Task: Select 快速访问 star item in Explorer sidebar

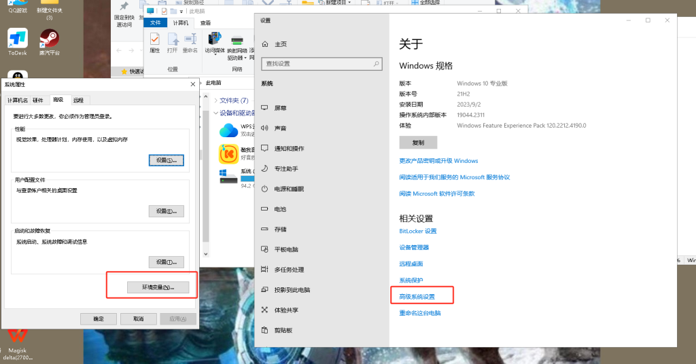Action: (x=133, y=71)
